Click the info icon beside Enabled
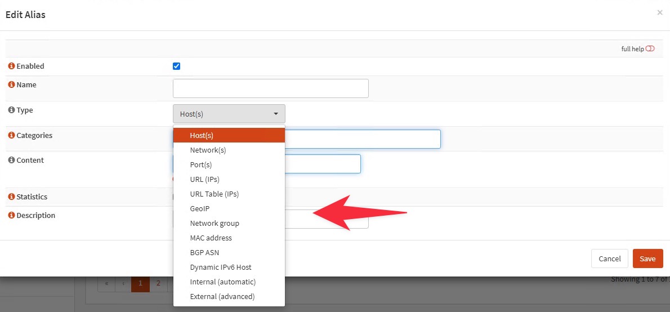 [11, 66]
